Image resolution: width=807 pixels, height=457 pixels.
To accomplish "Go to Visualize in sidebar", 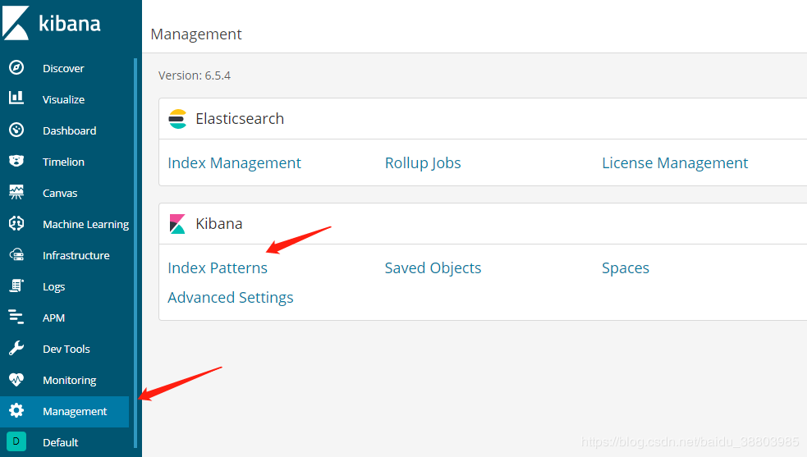I will pyautogui.click(x=63, y=99).
